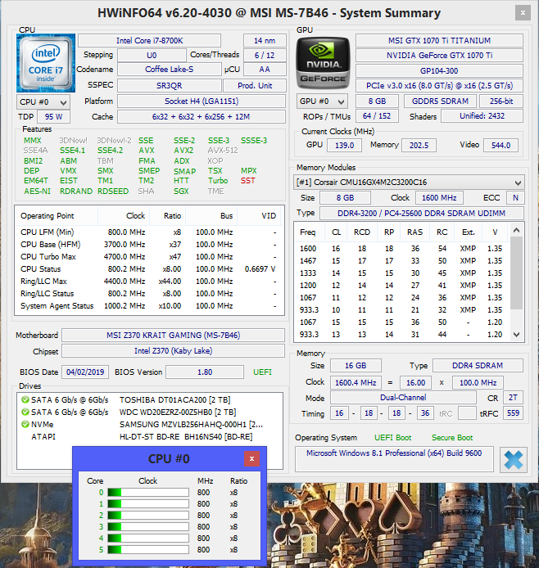Screen dimensions: 539x568
Task: Select the System Agent Status row
Action: 148,306
